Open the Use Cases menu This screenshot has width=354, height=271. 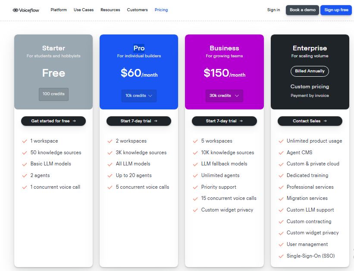tap(84, 10)
